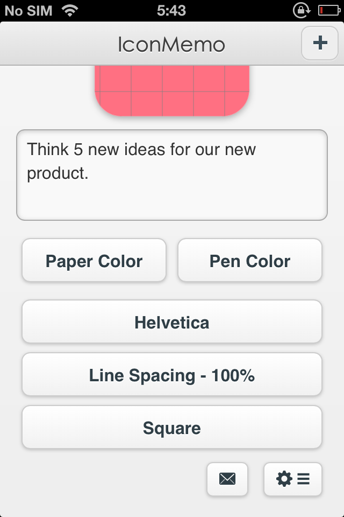The image size is (344, 517).
Task: Tap the Wi-Fi icon in status bar
Action: pyautogui.click(x=70, y=11)
